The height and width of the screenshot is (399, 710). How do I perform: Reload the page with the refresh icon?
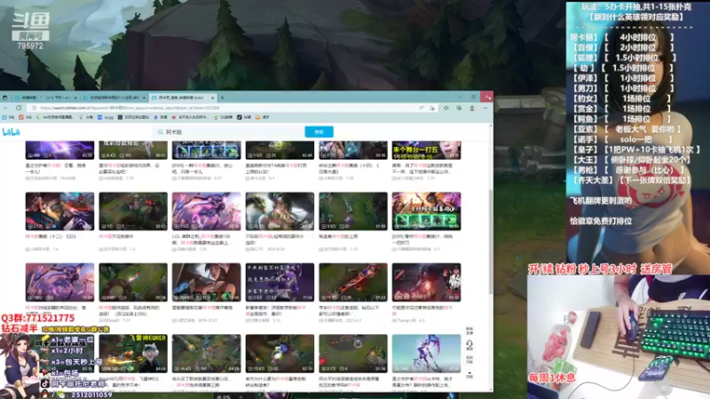(x=19, y=108)
